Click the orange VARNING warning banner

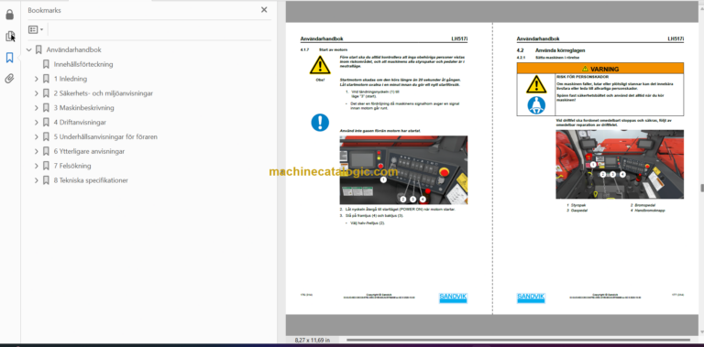pyautogui.click(x=600, y=69)
